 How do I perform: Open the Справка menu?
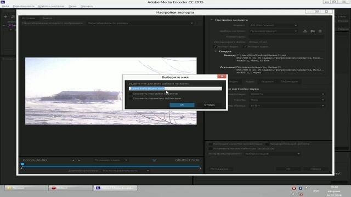(87, 6)
